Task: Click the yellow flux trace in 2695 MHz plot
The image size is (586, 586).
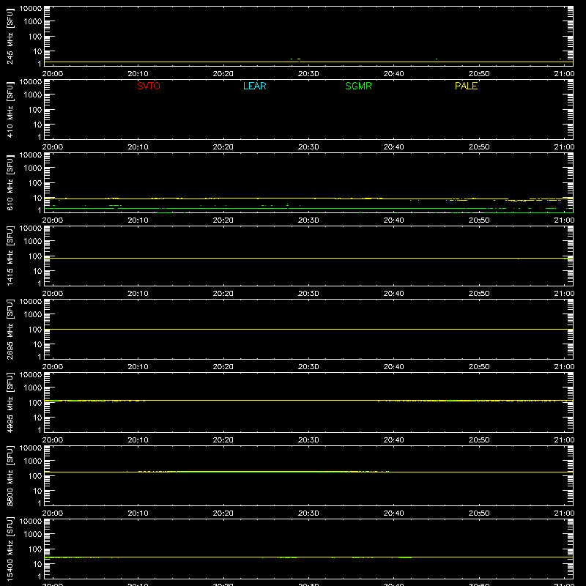Action: (308, 329)
